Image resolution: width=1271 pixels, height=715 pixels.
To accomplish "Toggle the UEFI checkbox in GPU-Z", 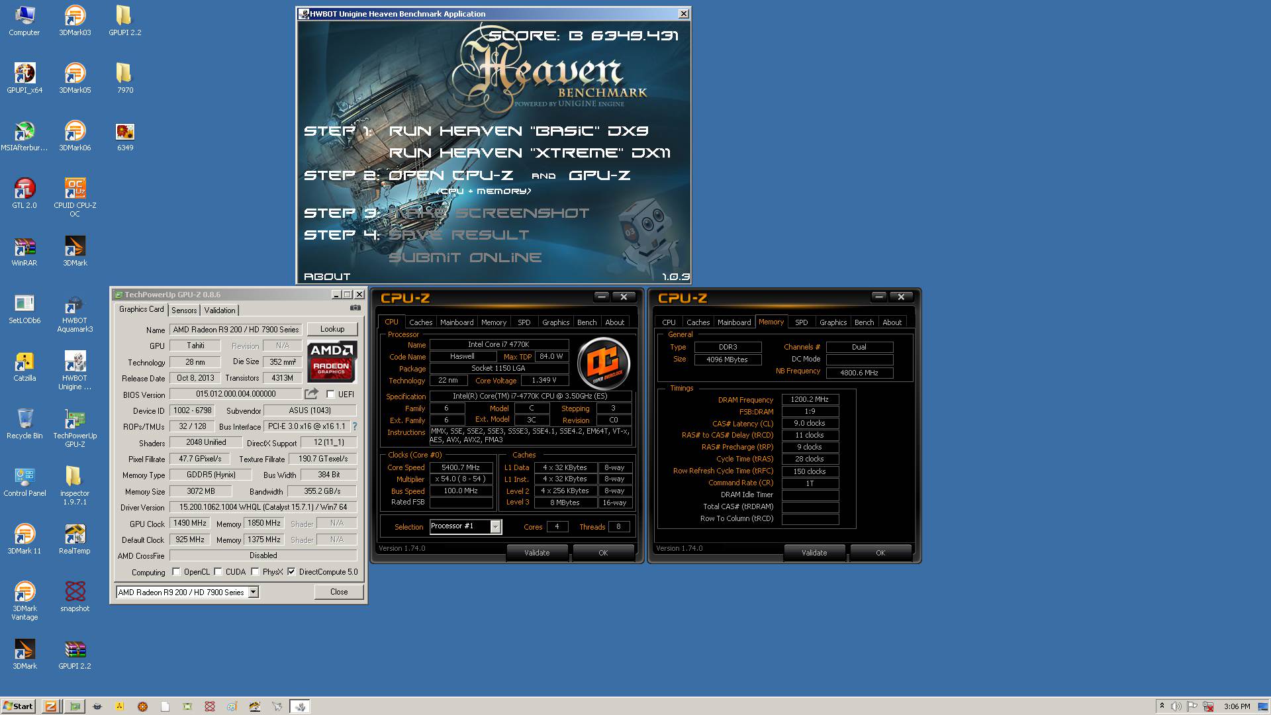I will pos(330,395).
